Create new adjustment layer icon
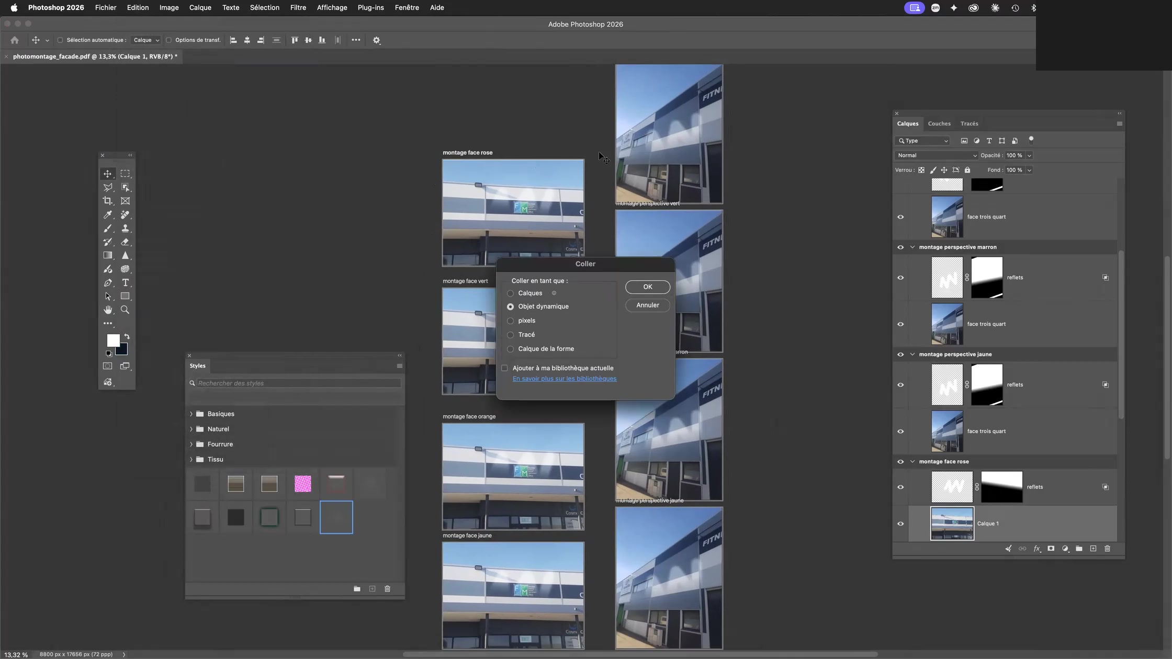 pos(1065,549)
